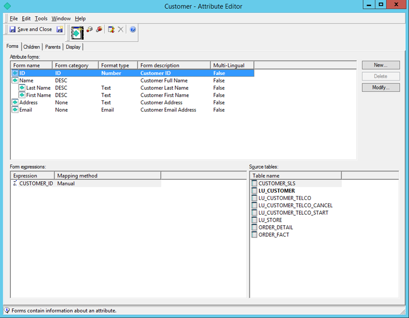Click the New... button
The width and height of the screenshot is (409, 318).
pyautogui.click(x=380, y=65)
